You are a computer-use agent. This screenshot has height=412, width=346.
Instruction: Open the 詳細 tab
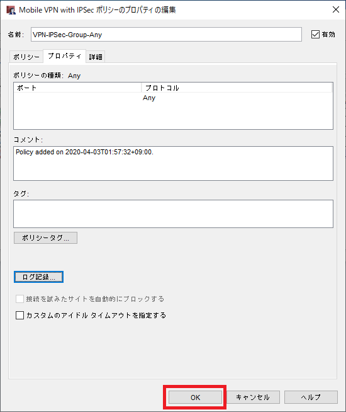coord(96,57)
